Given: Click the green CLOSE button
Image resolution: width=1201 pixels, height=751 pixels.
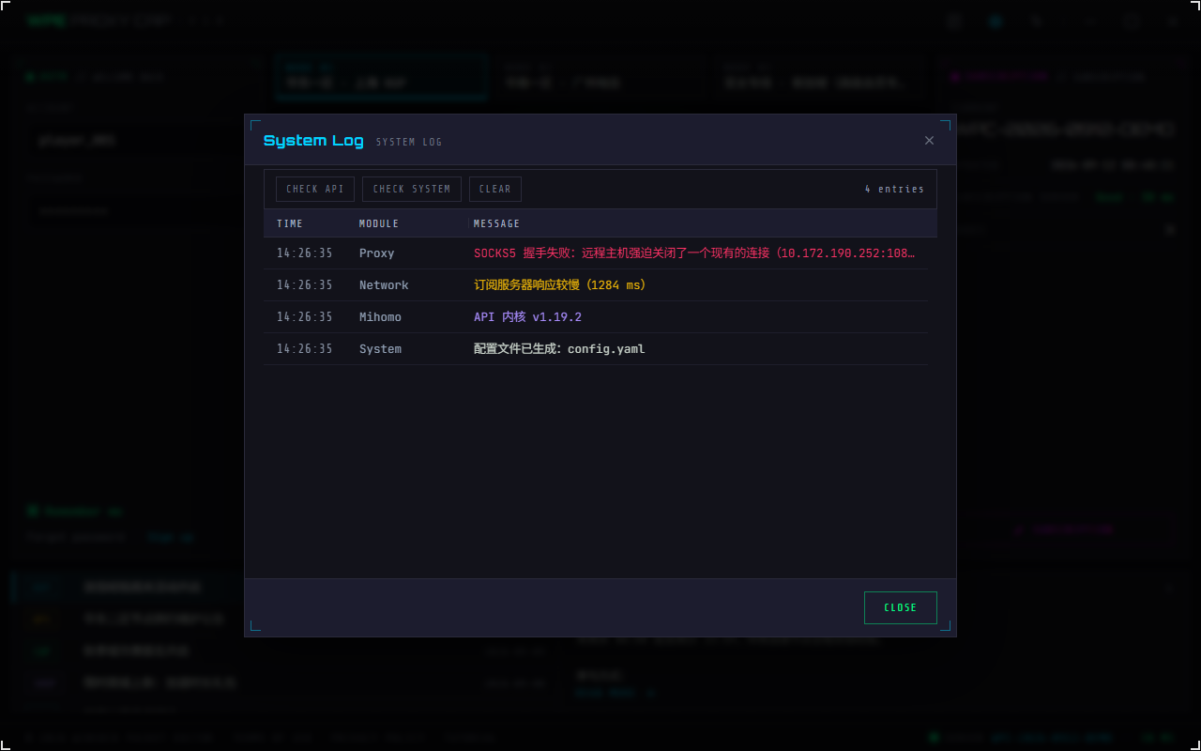Looking at the screenshot, I should pos(901,607).
